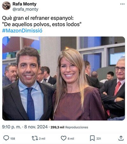Image resolution: width=127 pixels, height=144 pixels.
Task: Click the 9:10 p. m. timestamp
Action: pyautogui.click(x=11, y=127)
